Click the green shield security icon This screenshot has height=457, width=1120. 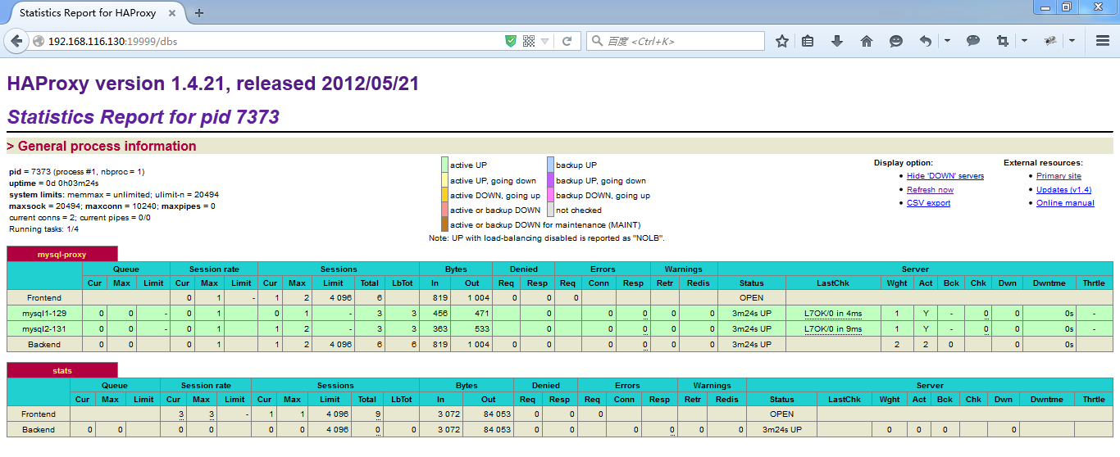(511, 41)
